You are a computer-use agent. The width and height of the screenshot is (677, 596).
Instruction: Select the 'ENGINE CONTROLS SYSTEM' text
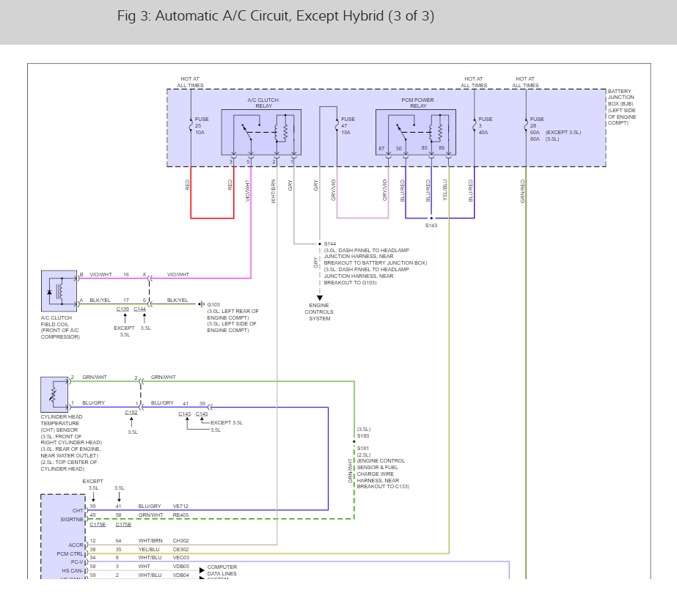(x=319, y=312)
